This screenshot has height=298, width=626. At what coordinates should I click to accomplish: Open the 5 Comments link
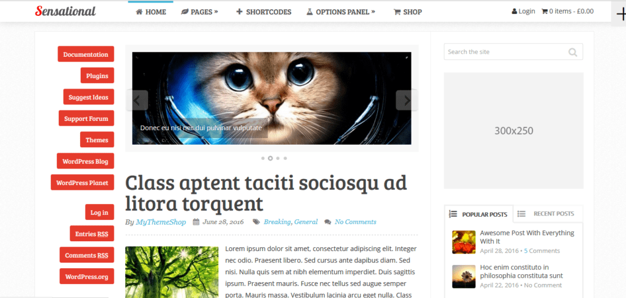[x=542, y=251]
